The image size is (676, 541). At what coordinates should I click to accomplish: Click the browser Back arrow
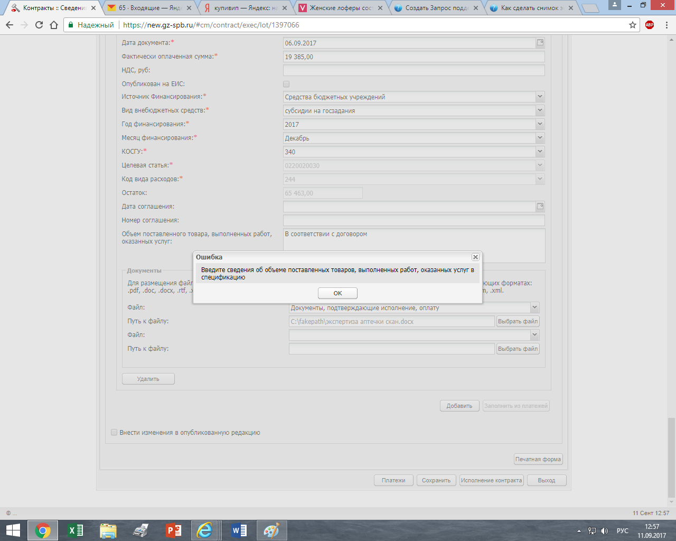tap(10, 25)
